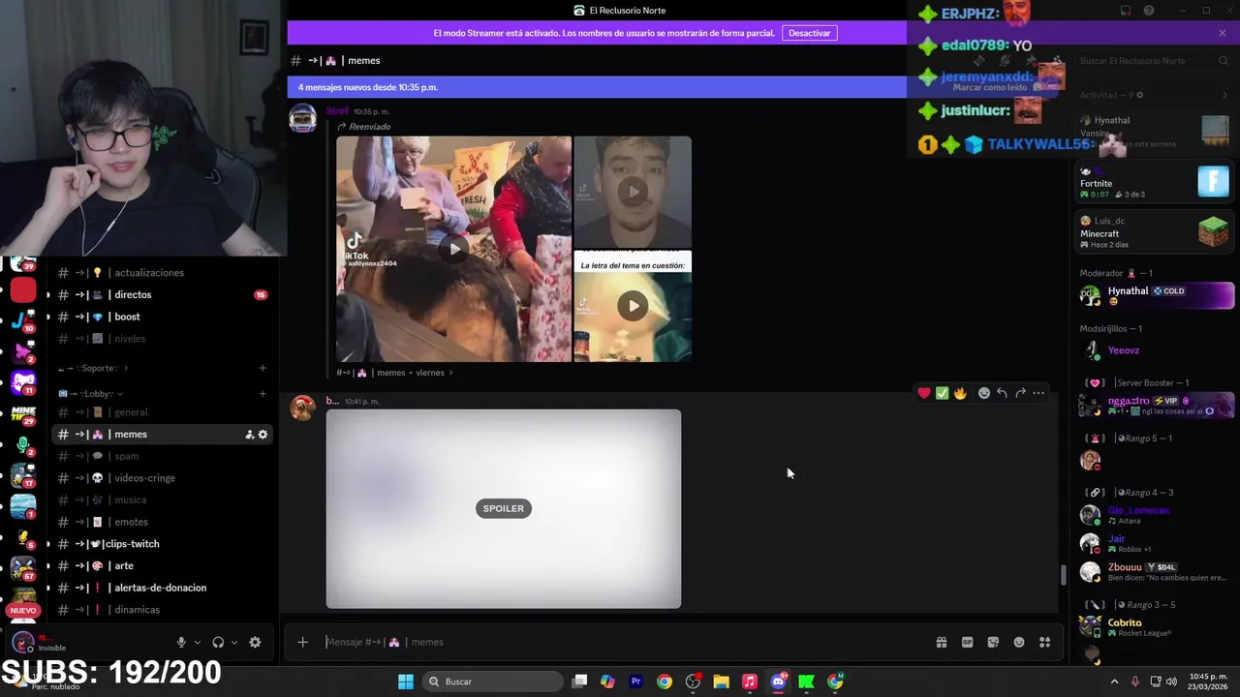Viewport: 1240px width, 697px height.
Task: Invite people to memes channel icon
Action: click(249, 435)
